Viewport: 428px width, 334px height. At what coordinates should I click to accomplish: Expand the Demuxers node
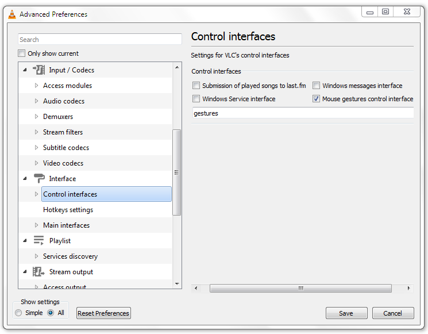[x=36, y=117]
